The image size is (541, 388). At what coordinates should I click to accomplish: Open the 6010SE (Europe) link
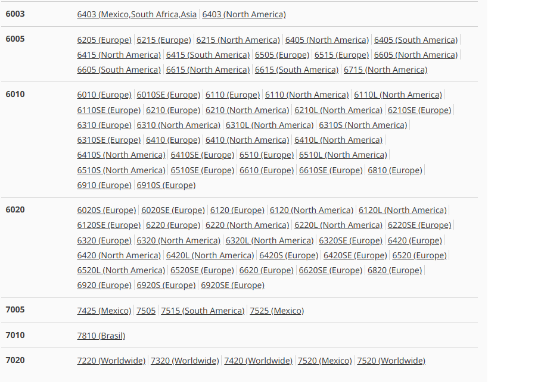(x=169, y=95)
